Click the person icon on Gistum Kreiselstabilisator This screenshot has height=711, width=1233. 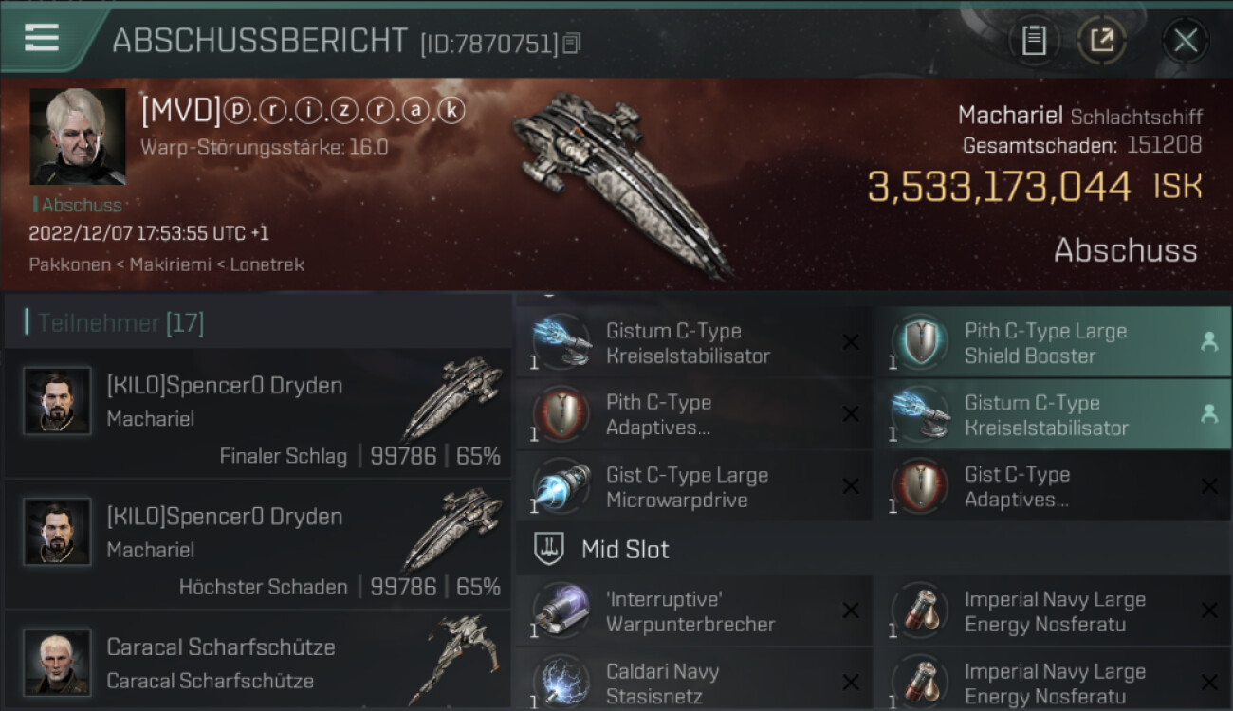pos(1208,414)
